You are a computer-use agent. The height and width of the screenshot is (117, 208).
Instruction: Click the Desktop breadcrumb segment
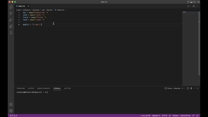pos(36,10)
